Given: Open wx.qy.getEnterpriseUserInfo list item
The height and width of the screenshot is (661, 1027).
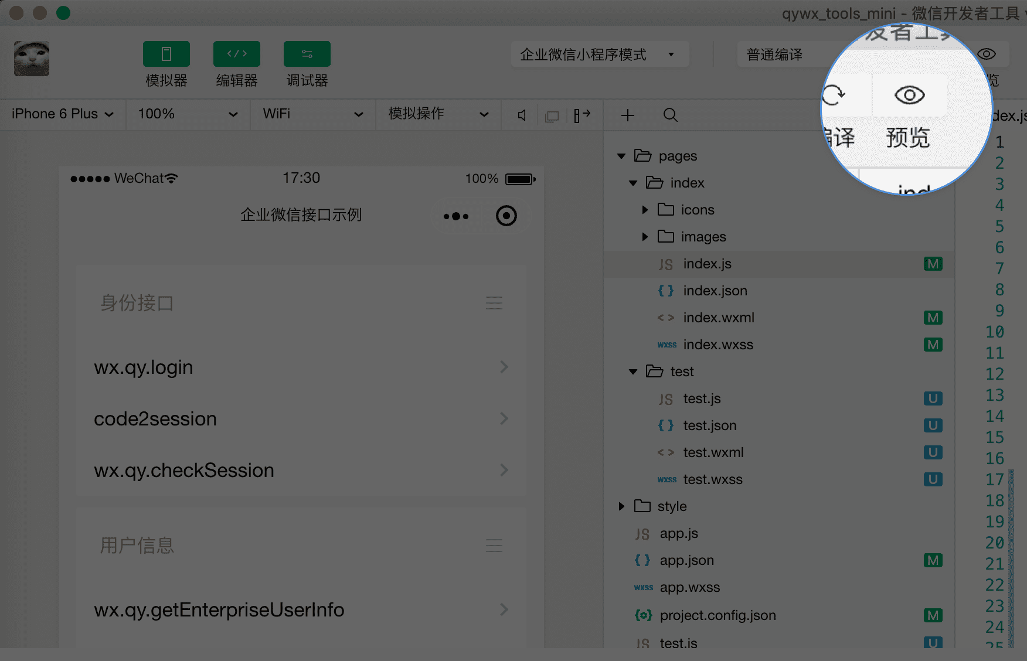Looking at the screenshot, I should (x=301, y=610).
